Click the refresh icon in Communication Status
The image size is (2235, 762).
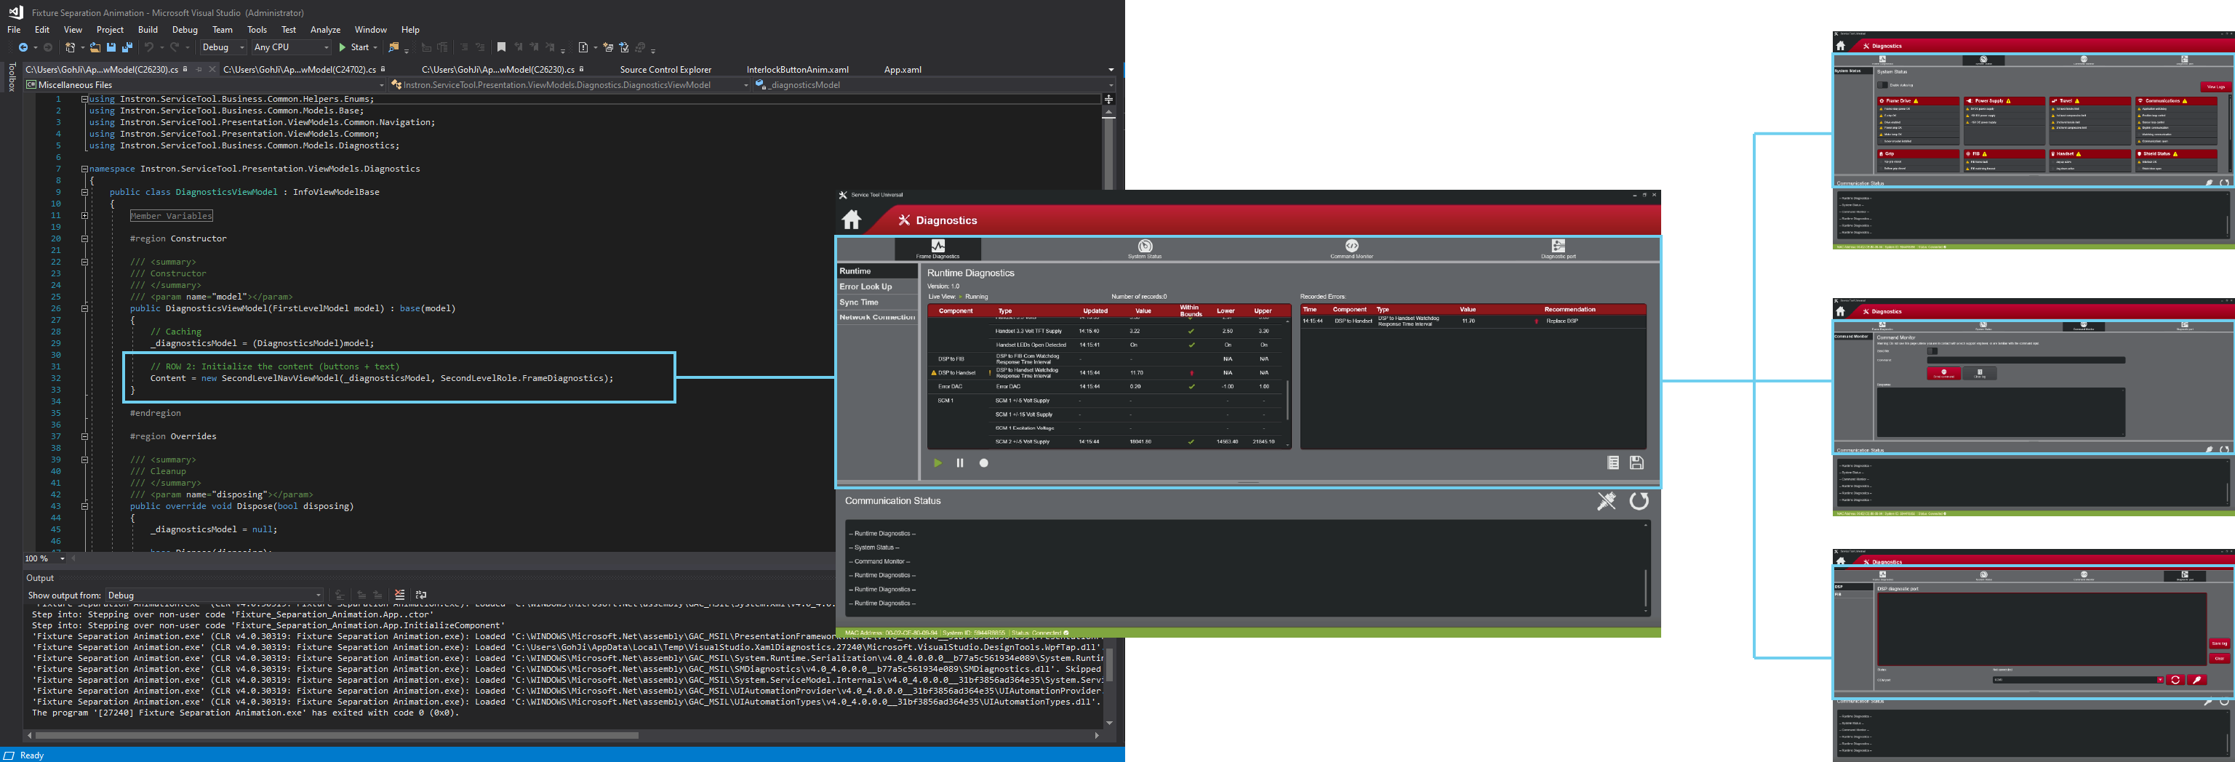point(1638,501)
